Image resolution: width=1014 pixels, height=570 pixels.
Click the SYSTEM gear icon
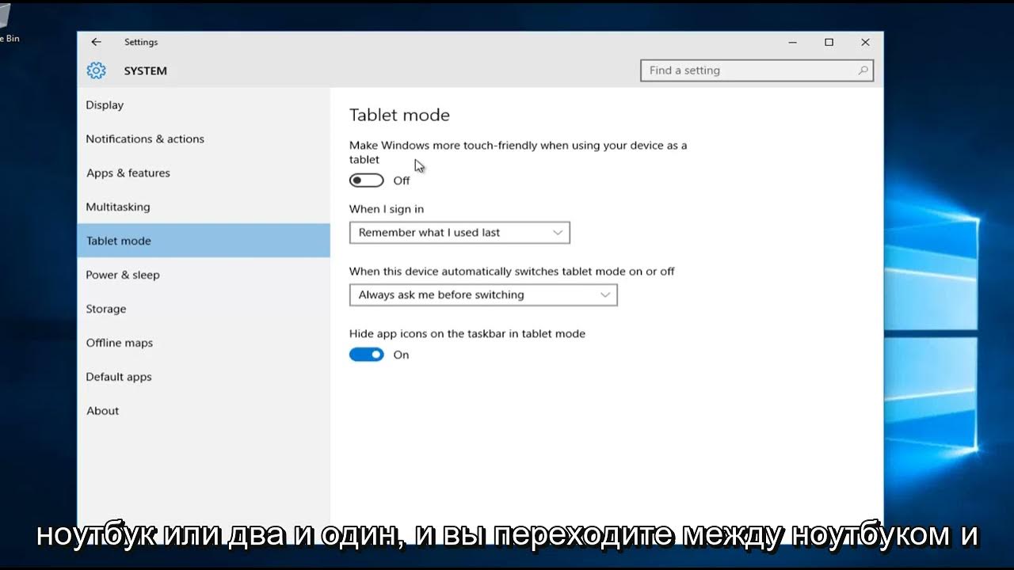click(96, 70)
